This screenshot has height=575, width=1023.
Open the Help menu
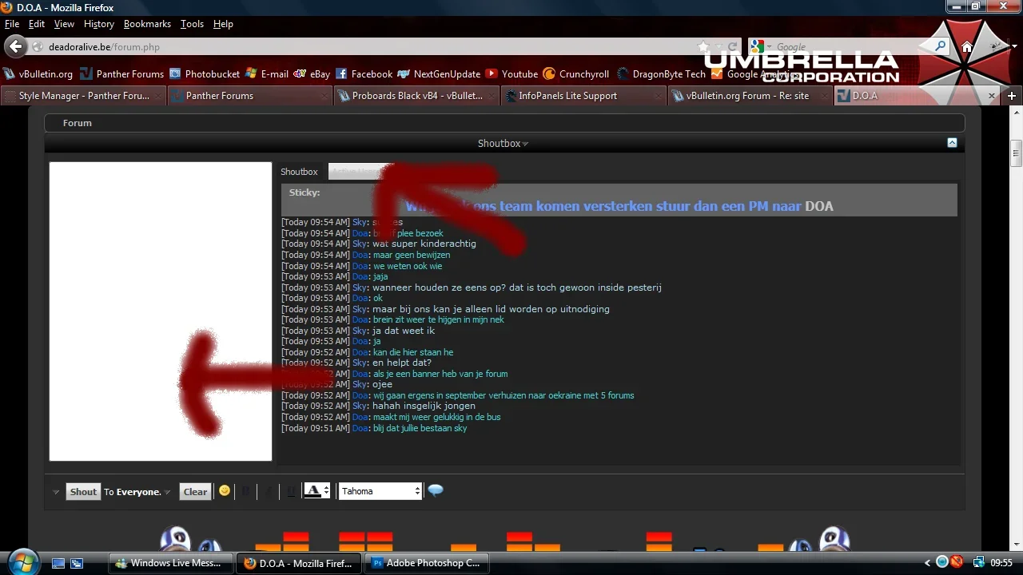click(223, 24)
